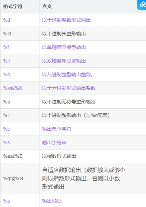Select header cell 格式字符
Viewport: 146px width, 207px height.
pos(13,6)
